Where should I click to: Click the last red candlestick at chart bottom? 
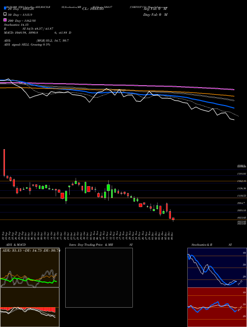173,219
